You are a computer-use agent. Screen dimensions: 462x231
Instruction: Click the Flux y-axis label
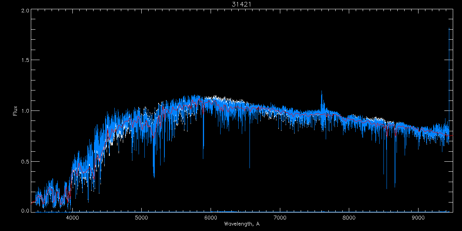click(15, 111)
